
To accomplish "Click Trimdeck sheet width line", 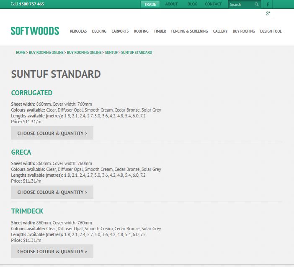I will [52, 223].
